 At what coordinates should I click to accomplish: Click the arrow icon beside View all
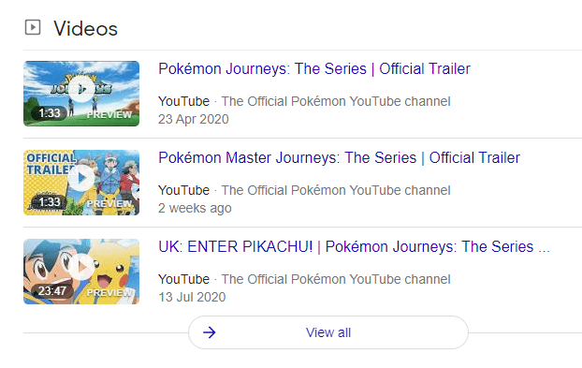coord(210,332)
